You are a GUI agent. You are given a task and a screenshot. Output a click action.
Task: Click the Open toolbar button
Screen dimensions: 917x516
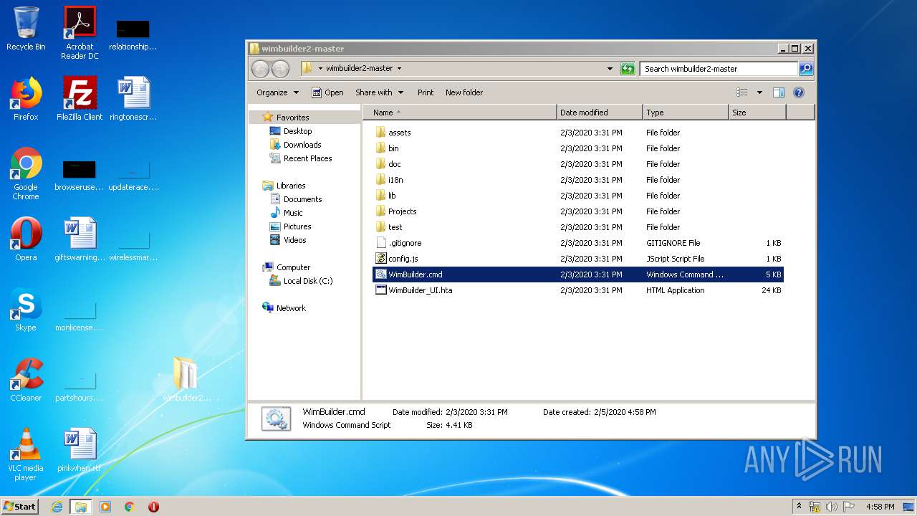[x=327, y=92]
